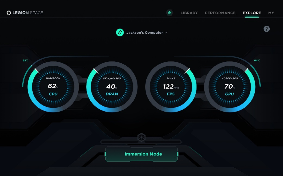Click the hexagon emblem above Immersion Mode
The width and height of the screenshot is (283, 176).
tap(141, 138)
